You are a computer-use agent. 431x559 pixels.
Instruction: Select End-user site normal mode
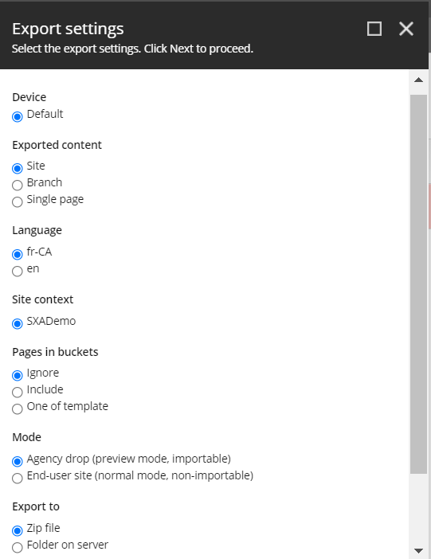click(17, 478)
